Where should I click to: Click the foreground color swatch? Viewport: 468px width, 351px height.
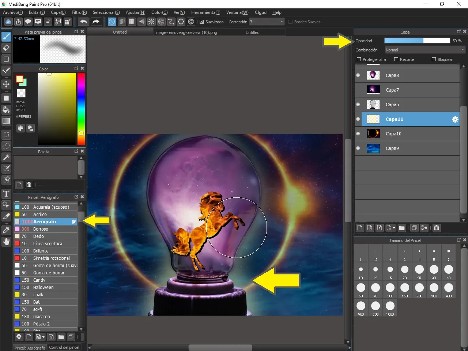[19, 79]
